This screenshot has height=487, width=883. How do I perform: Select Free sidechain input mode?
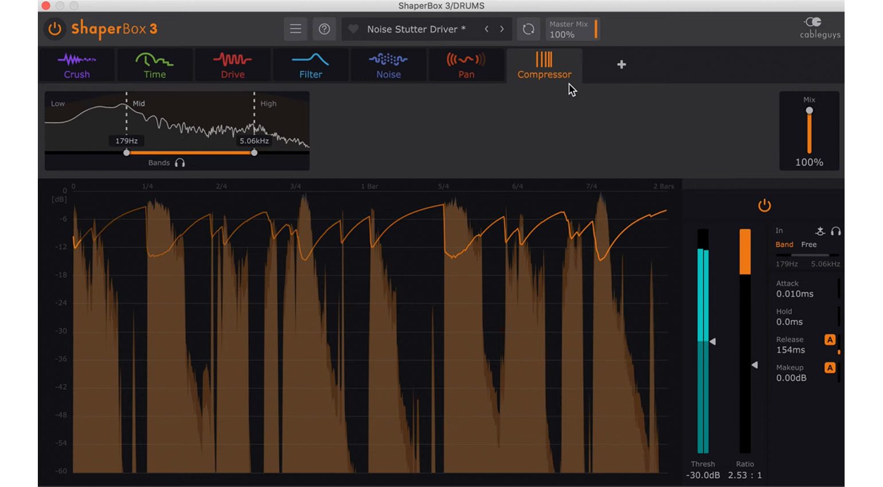pyautogui.click(x=809, y=245)
